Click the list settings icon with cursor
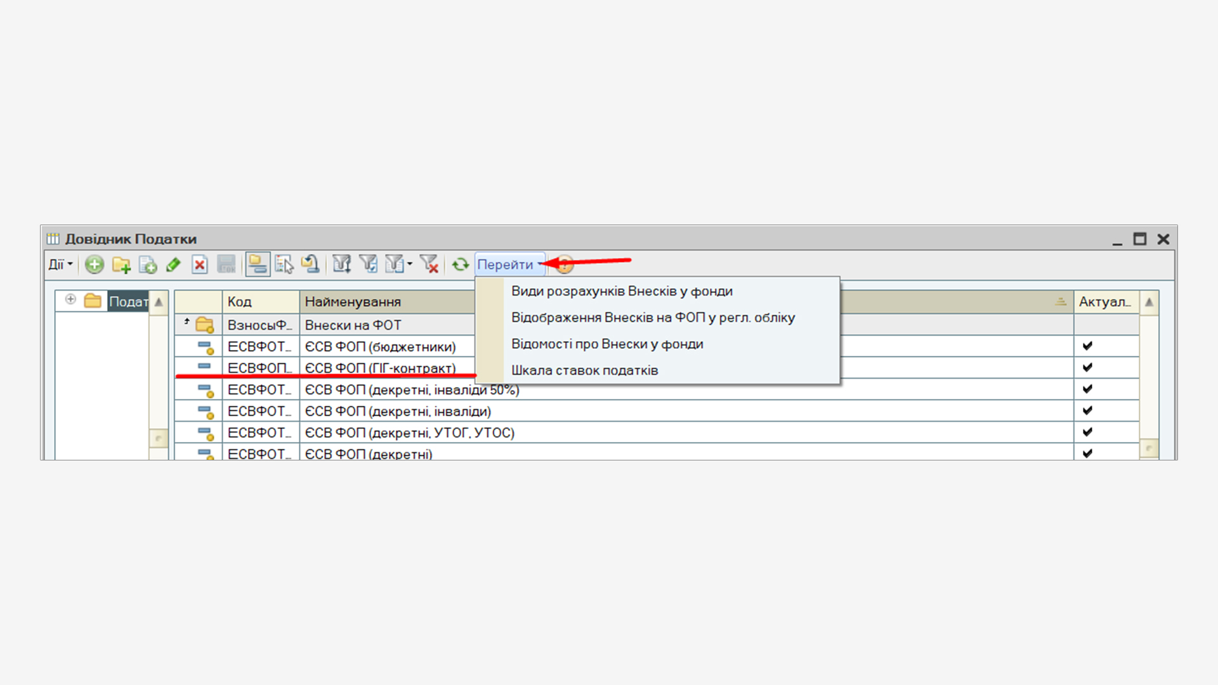The width and height of the screenshot is (1218, 685). point(284,264)
